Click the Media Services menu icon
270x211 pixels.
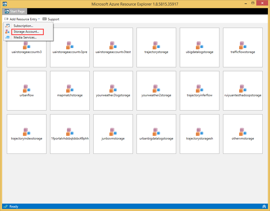(x=8, y=37)
